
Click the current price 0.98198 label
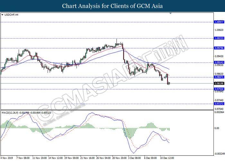click(219, 83)
